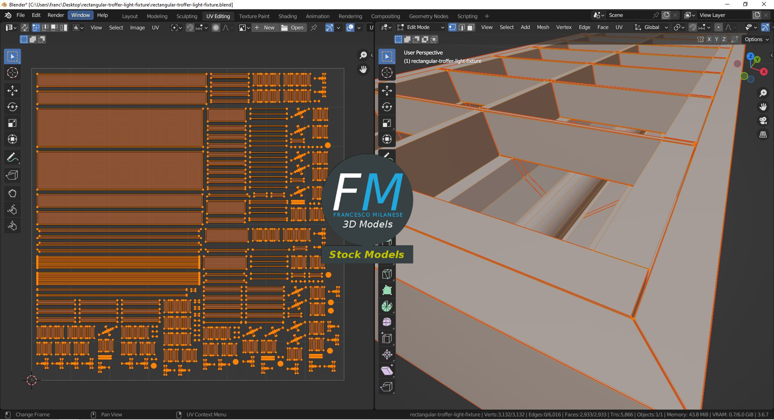Open 3D viewport editor type dropdown
Viewport: 774px width, 420px height.
click(387, 27)
